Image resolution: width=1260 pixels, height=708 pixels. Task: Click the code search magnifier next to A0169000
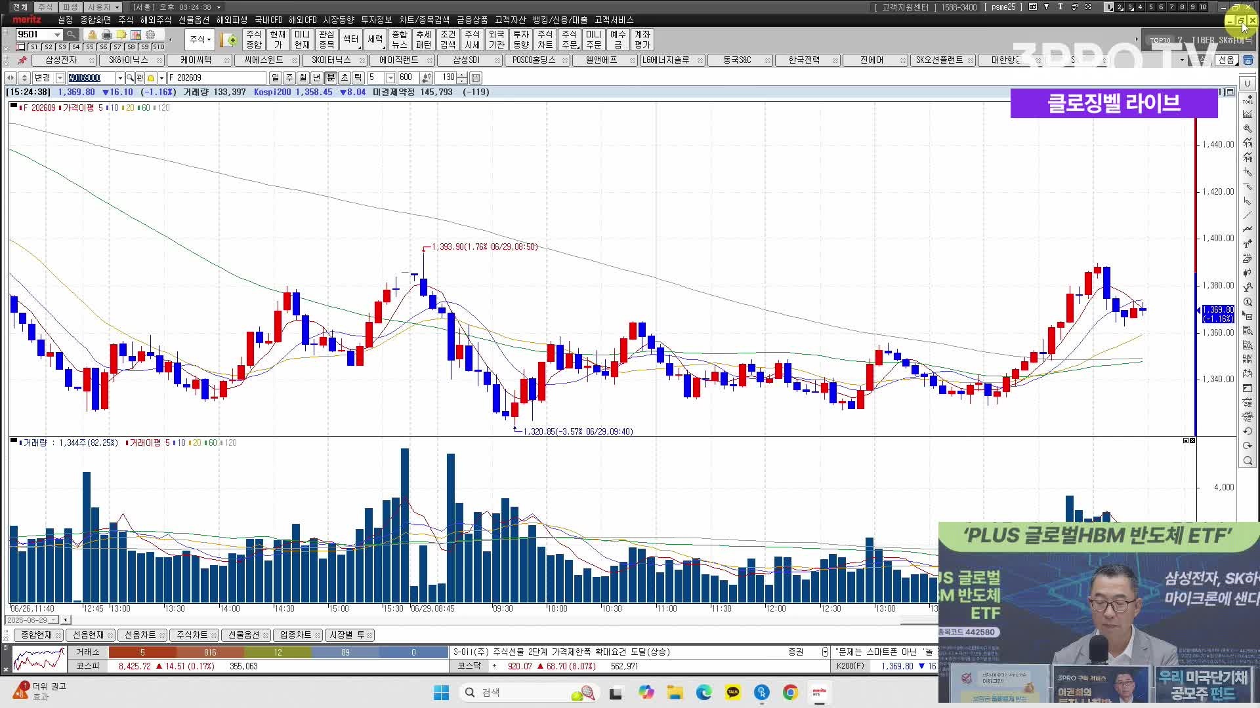[130, 77]
